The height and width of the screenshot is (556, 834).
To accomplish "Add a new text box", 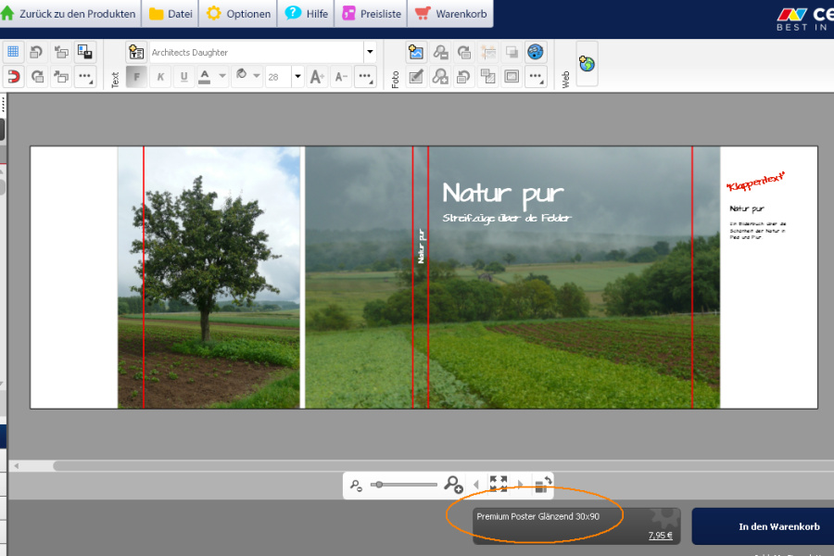I will (136, 53).
